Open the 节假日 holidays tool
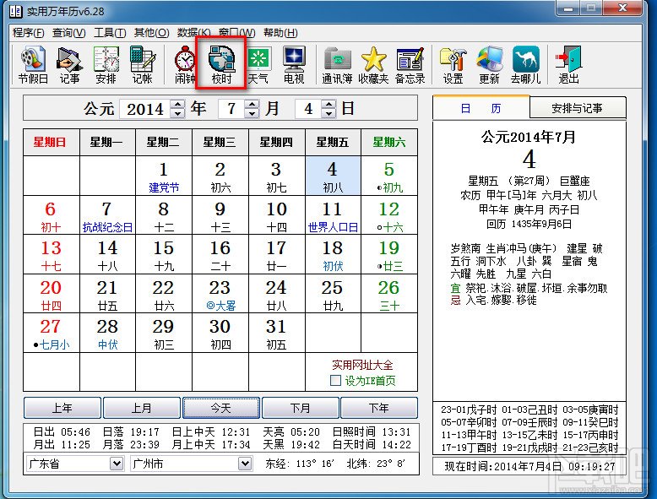The height and width of the screenshot is (499, 657). (x=33, y=65)
